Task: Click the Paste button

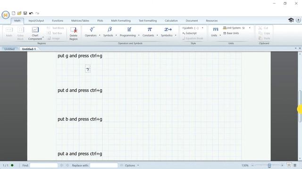Action: 264,38
